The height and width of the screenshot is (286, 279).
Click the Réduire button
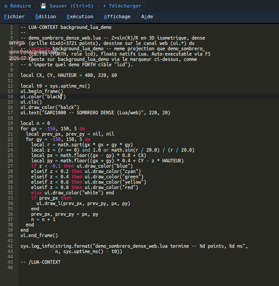coord(18,6)
